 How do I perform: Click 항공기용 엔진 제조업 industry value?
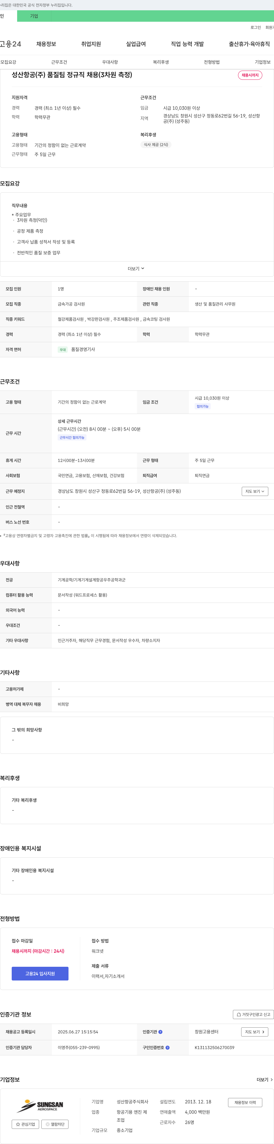(132, 1116)
